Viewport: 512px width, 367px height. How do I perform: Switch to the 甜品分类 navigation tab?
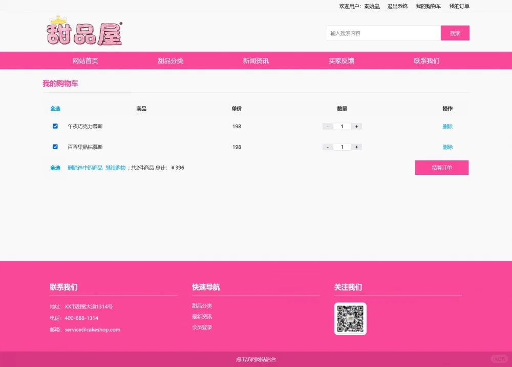(170, 60)
